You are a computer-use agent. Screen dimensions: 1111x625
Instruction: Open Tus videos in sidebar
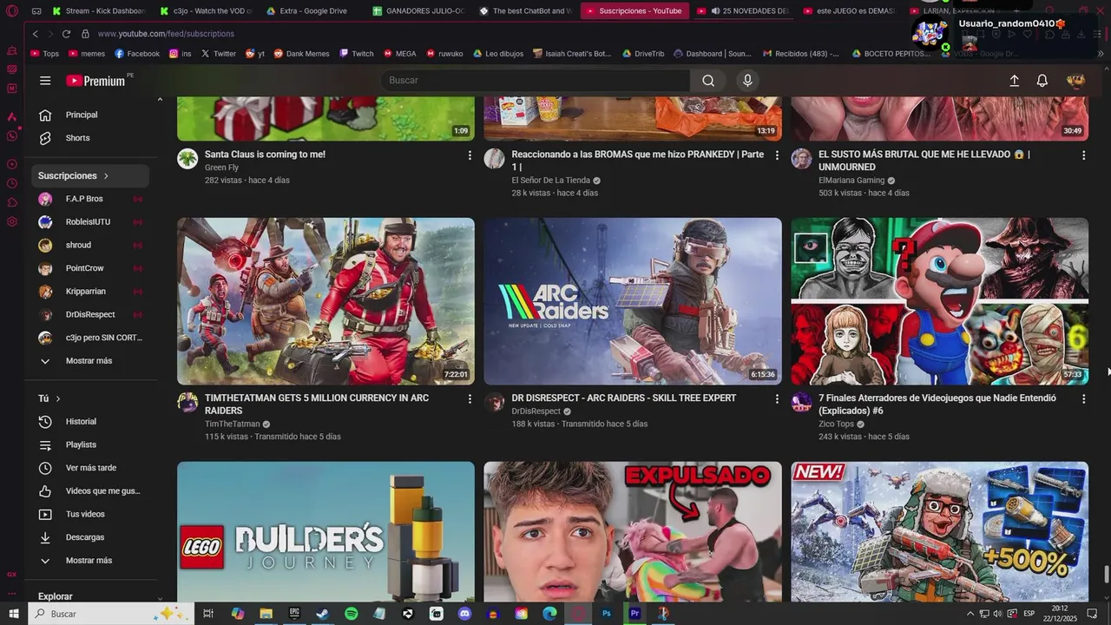coord(90,514)
